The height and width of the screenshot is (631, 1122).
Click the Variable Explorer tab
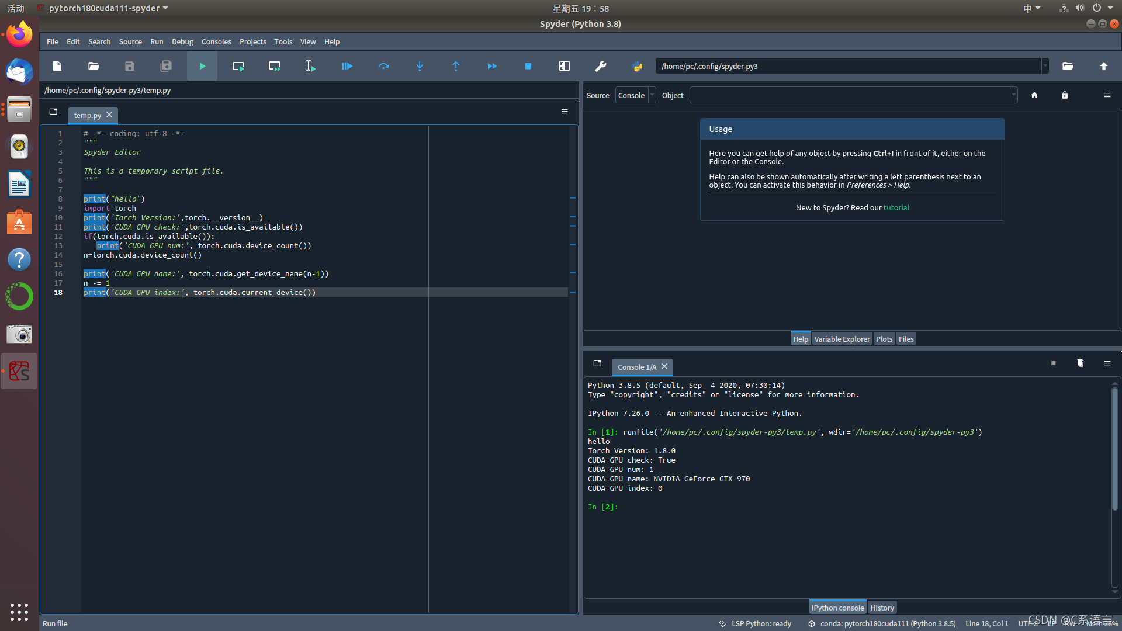(x=841, y=339)
